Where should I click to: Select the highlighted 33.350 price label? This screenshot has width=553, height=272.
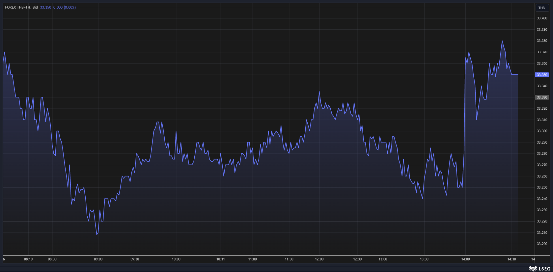point(541,75)
